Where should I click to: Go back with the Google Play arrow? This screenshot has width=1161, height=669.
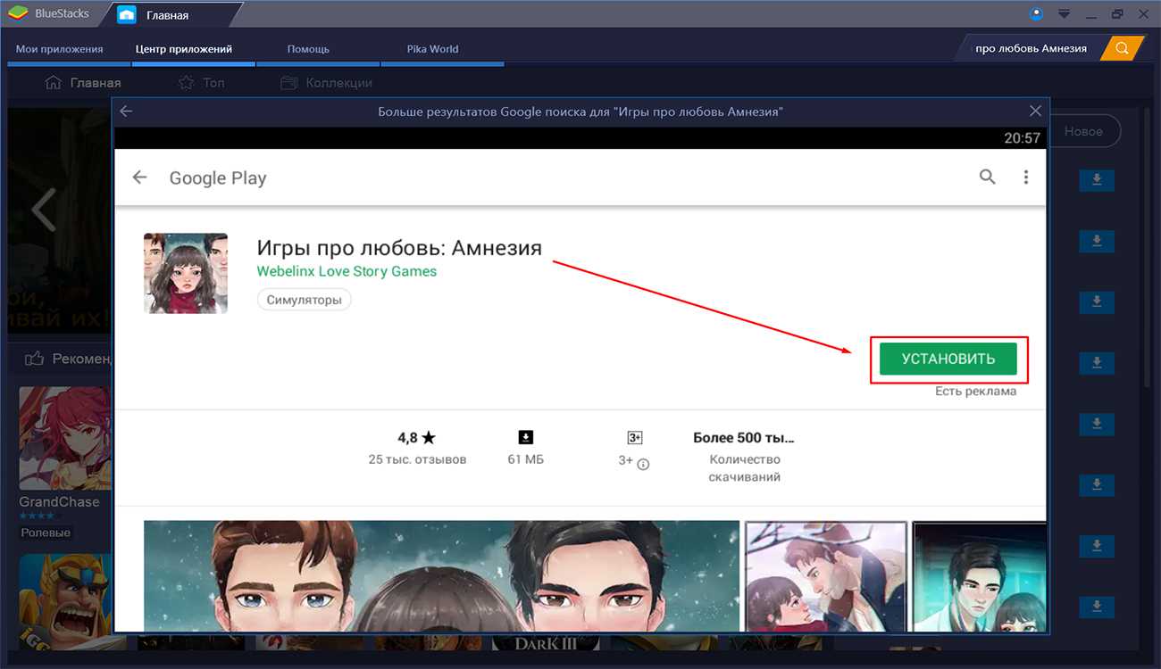click(x=139, y=178)
